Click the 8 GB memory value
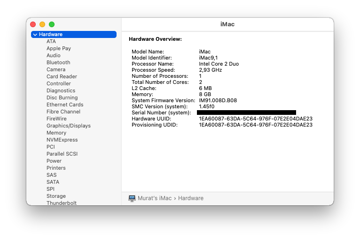This screenshot has width=360, height=240. 205,94
